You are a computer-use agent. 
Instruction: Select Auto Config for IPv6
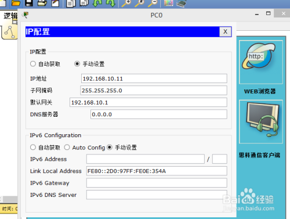click(67, 148)
